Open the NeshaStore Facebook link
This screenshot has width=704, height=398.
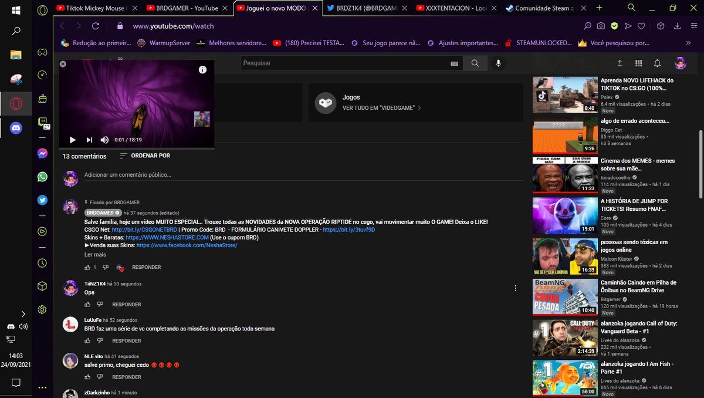pos(187,245)
